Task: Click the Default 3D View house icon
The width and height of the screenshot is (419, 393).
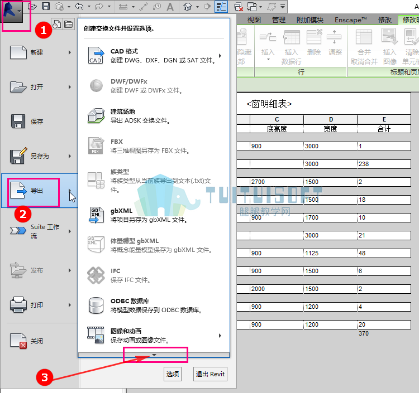Action: 187,7
